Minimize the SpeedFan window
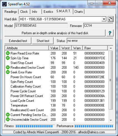Viewport: 118px width, 136px height. pos(92,3)
